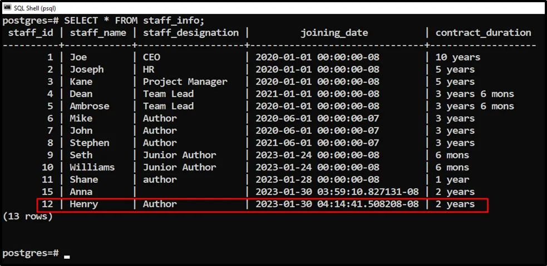Image resolution: width=547 pixels, height=266 pixels.
Task: Click the '(13 rows)' result count text
Action: coord(27,217)
